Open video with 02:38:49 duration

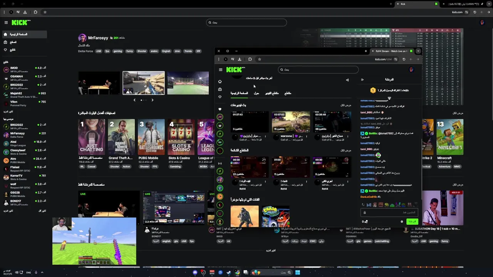point(332,122)
